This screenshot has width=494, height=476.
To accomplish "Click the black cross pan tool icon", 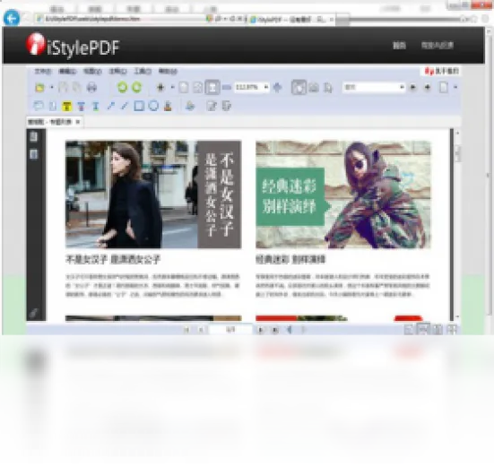I will pyautogui.click(x=160, y=87).
